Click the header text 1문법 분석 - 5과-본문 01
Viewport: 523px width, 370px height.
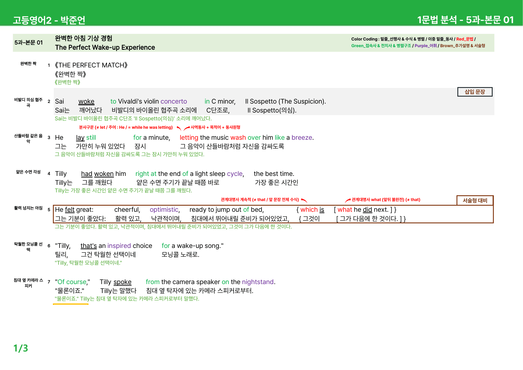coord(465,20)
